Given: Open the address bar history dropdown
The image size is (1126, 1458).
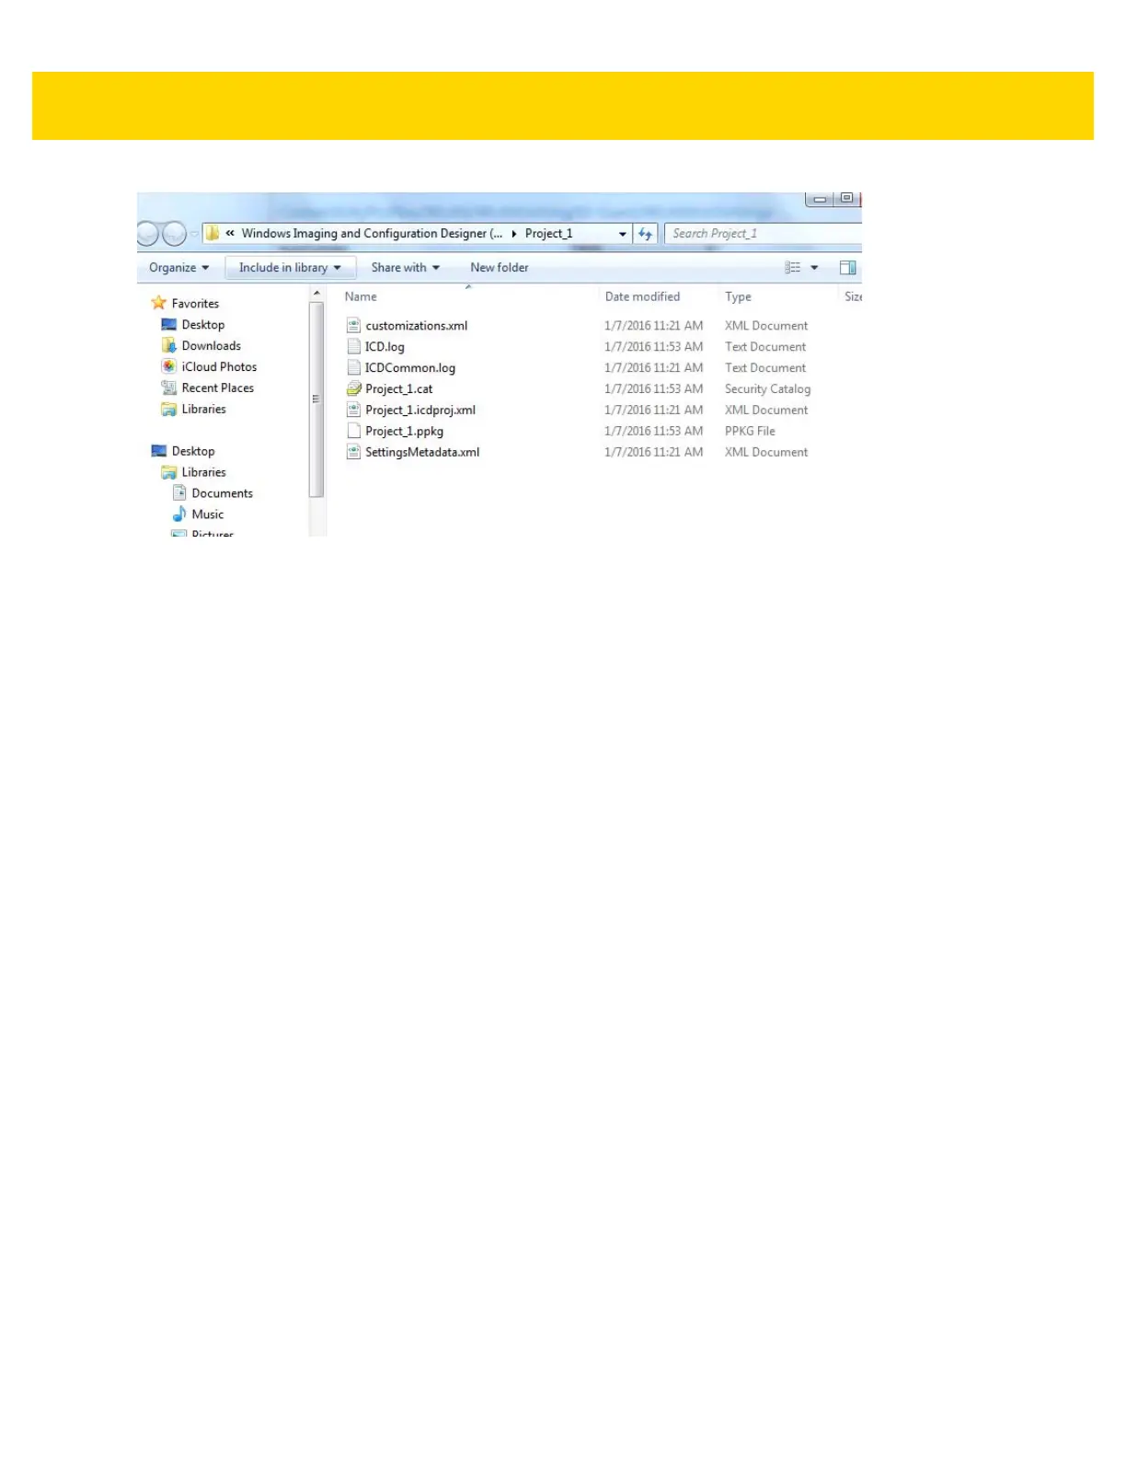Looking at the screenshot, I should pyautogui.click(x=623, y=234).
